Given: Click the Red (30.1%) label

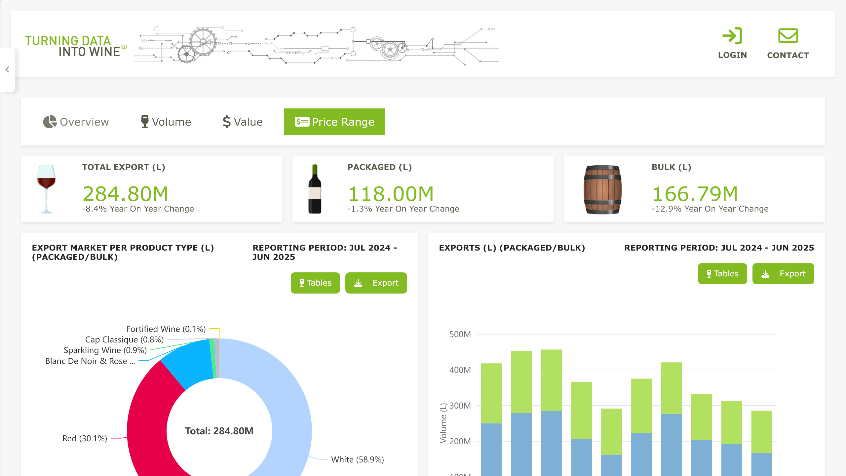Looking at the screenshot, I should click(x=85, y=439).
